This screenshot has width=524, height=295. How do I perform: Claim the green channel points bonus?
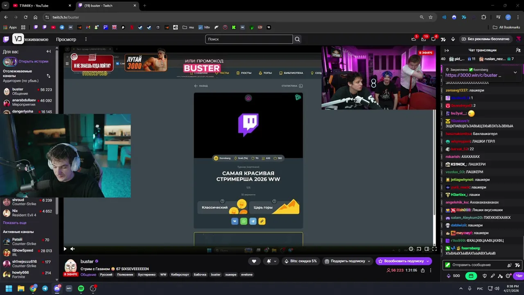(471, 276)
